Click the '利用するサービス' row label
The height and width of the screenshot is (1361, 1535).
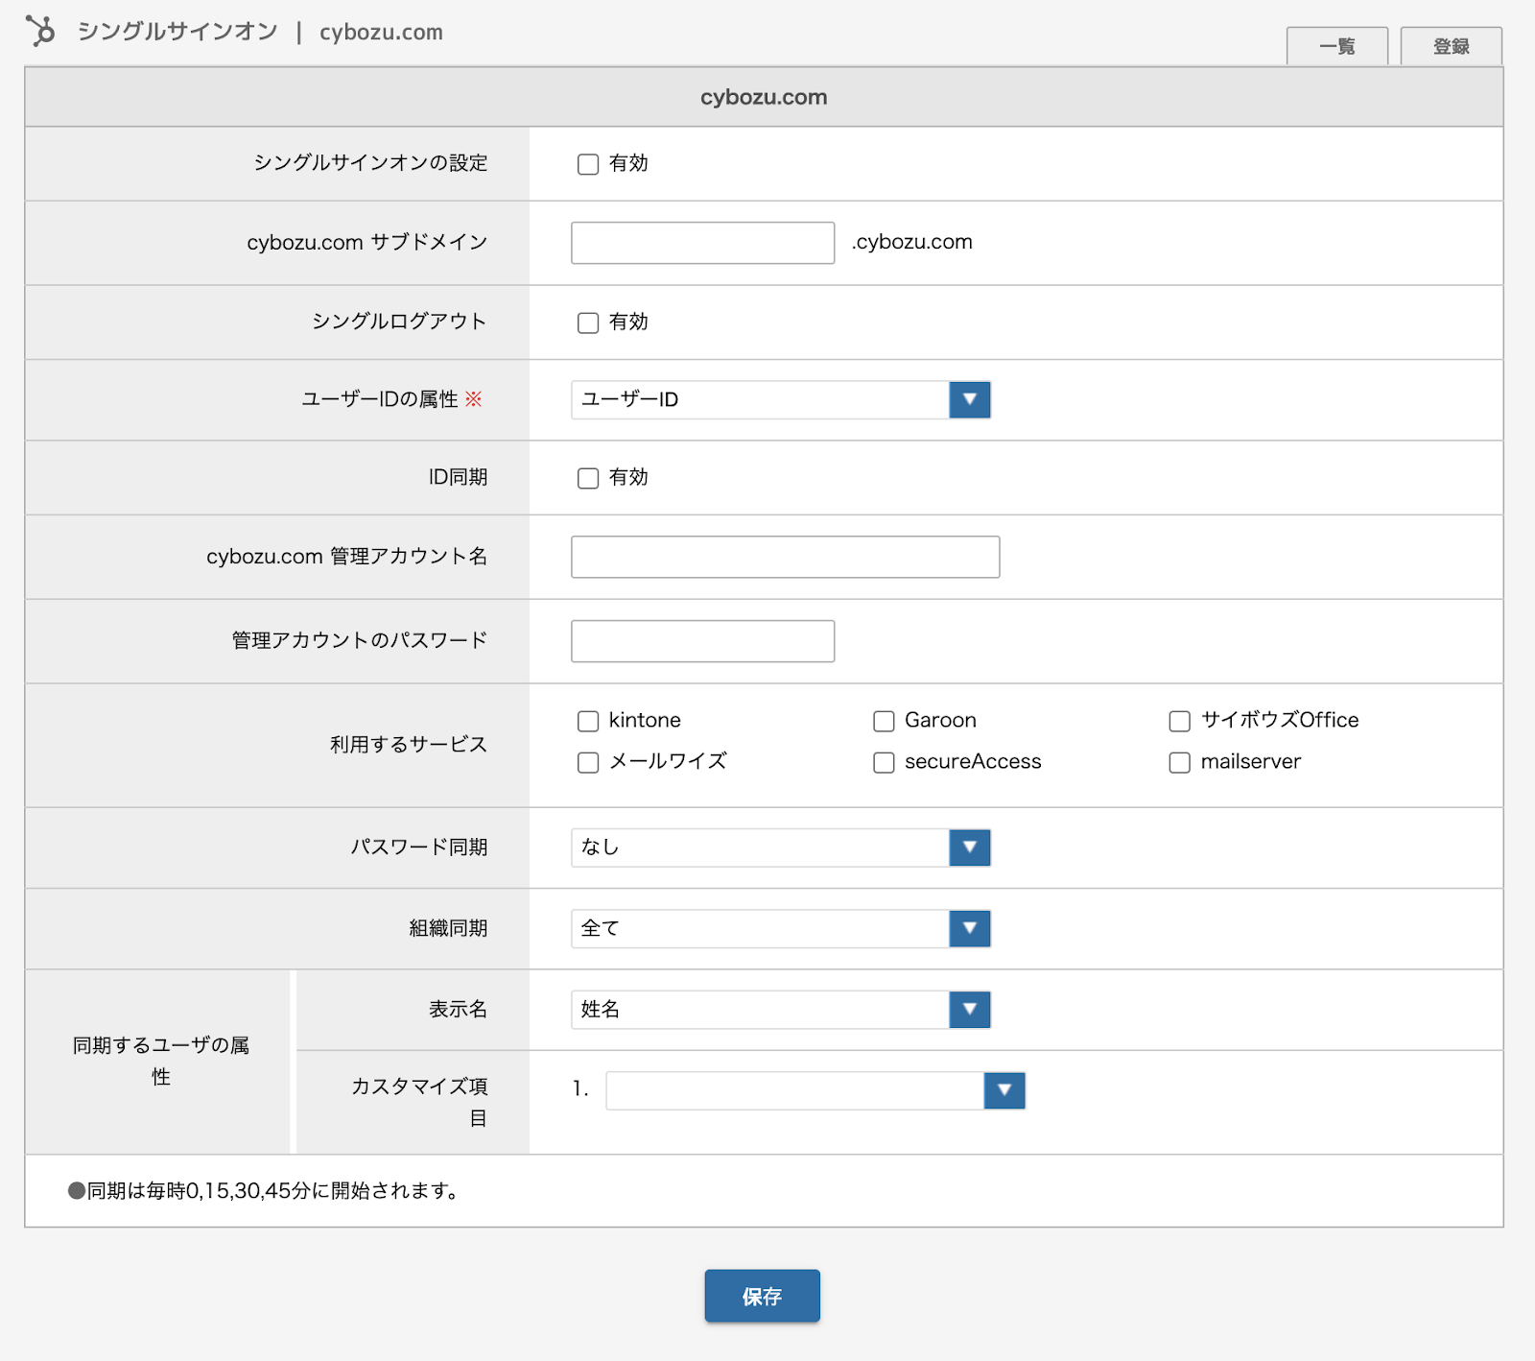[409, 745]
